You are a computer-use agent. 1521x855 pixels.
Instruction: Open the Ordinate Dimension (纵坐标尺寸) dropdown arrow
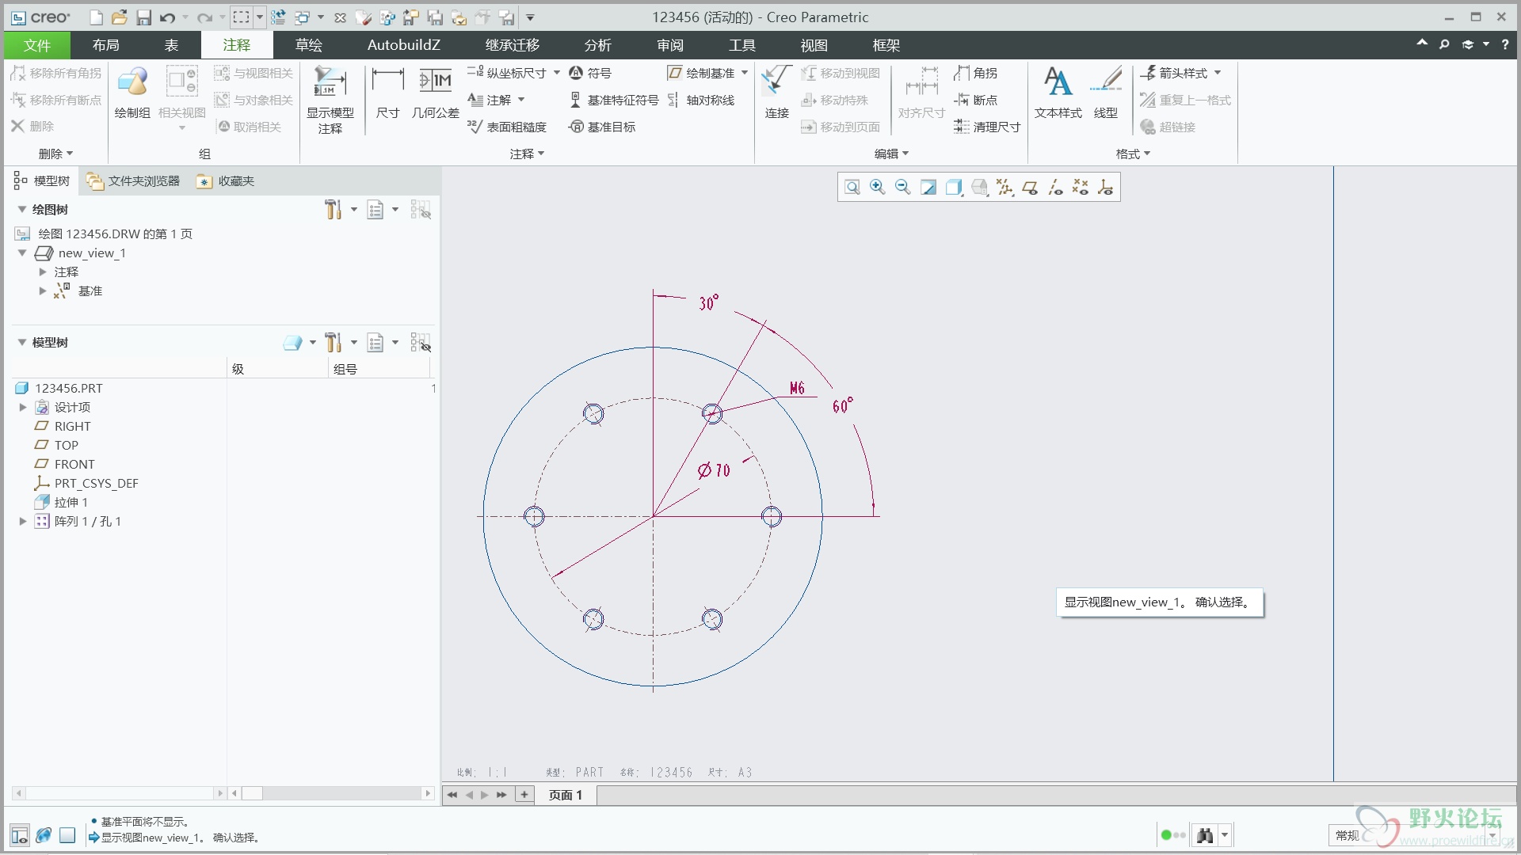tap(557, 73)
